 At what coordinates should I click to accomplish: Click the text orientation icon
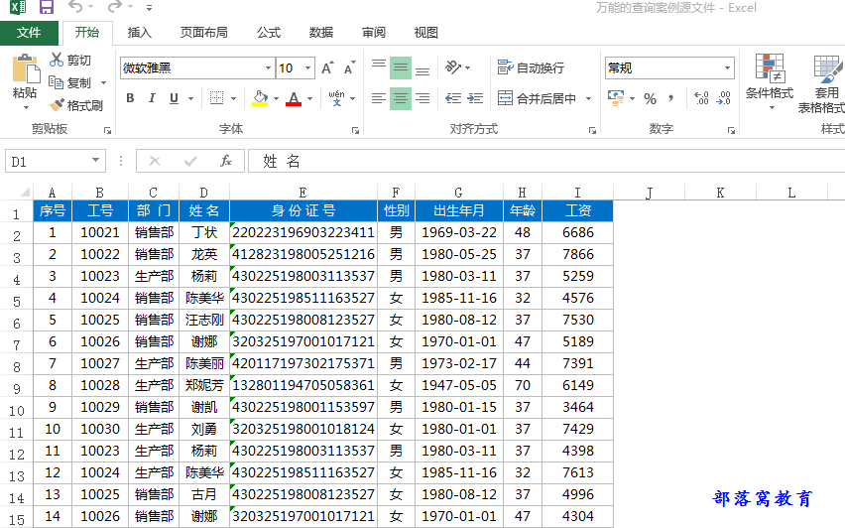(x=454, y=67)
